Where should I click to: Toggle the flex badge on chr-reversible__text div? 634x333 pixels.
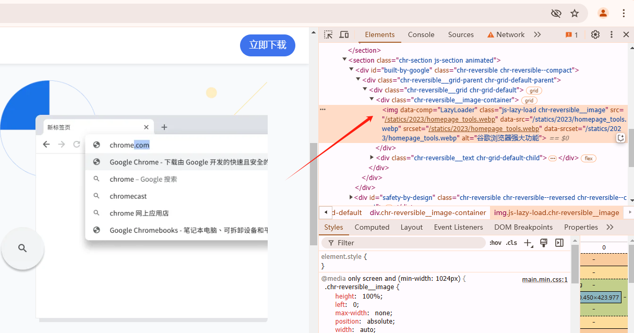click(589, 158)
